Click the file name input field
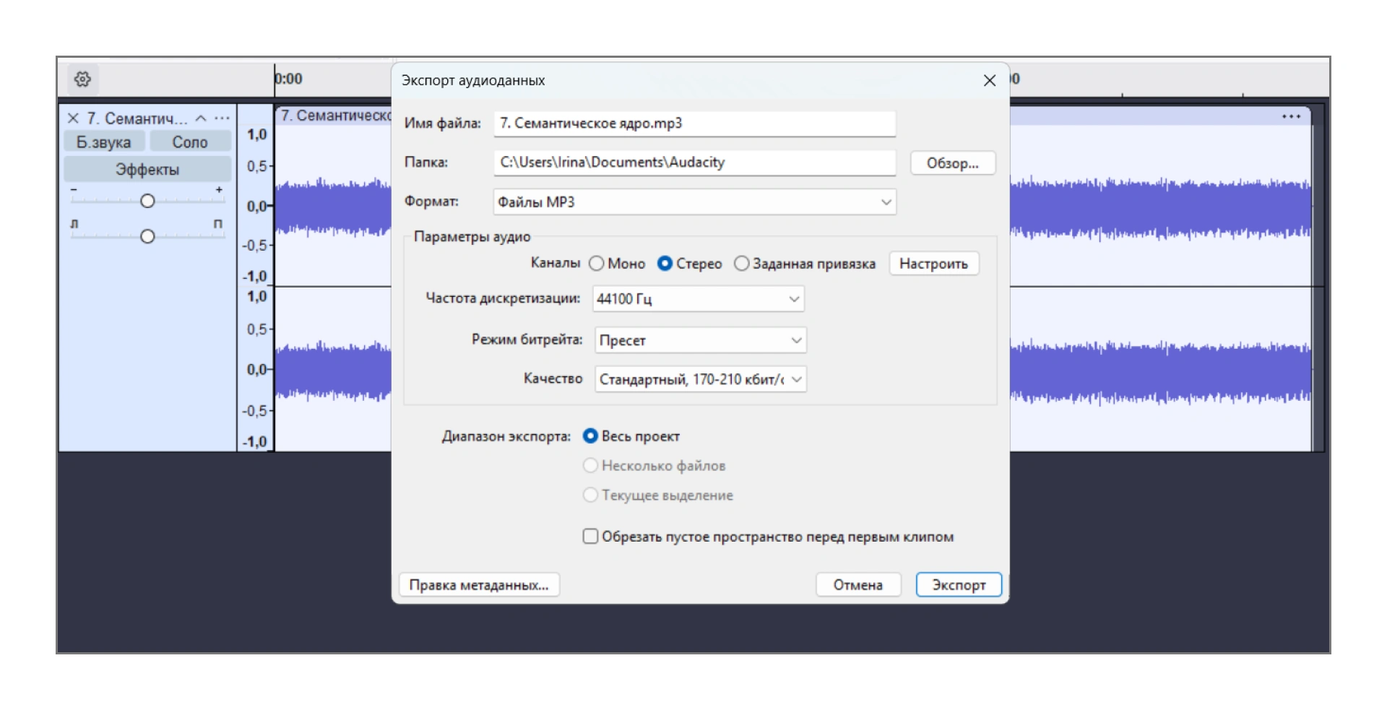1387x710 pixels. point(694,124)
